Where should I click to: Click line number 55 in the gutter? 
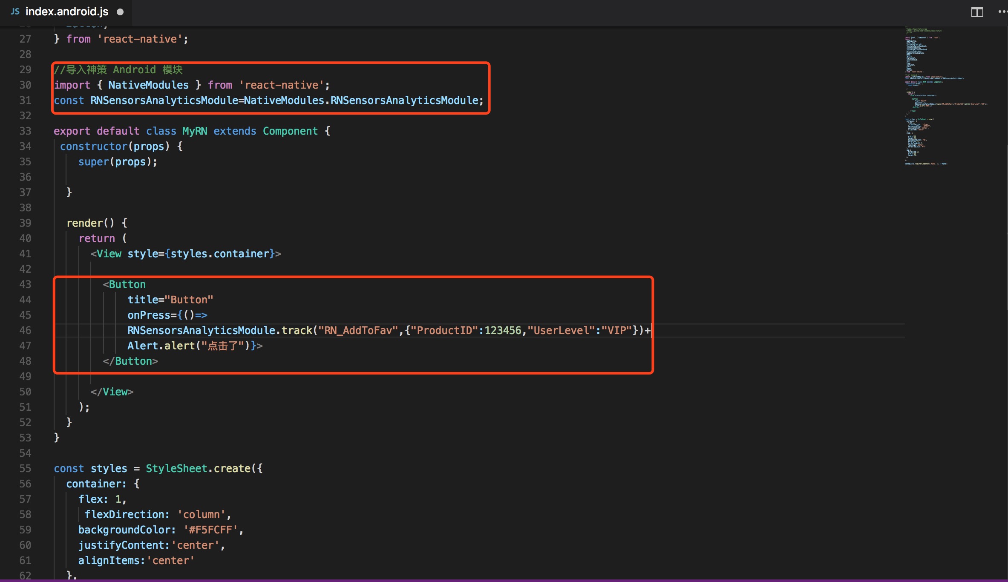(25, 468)
